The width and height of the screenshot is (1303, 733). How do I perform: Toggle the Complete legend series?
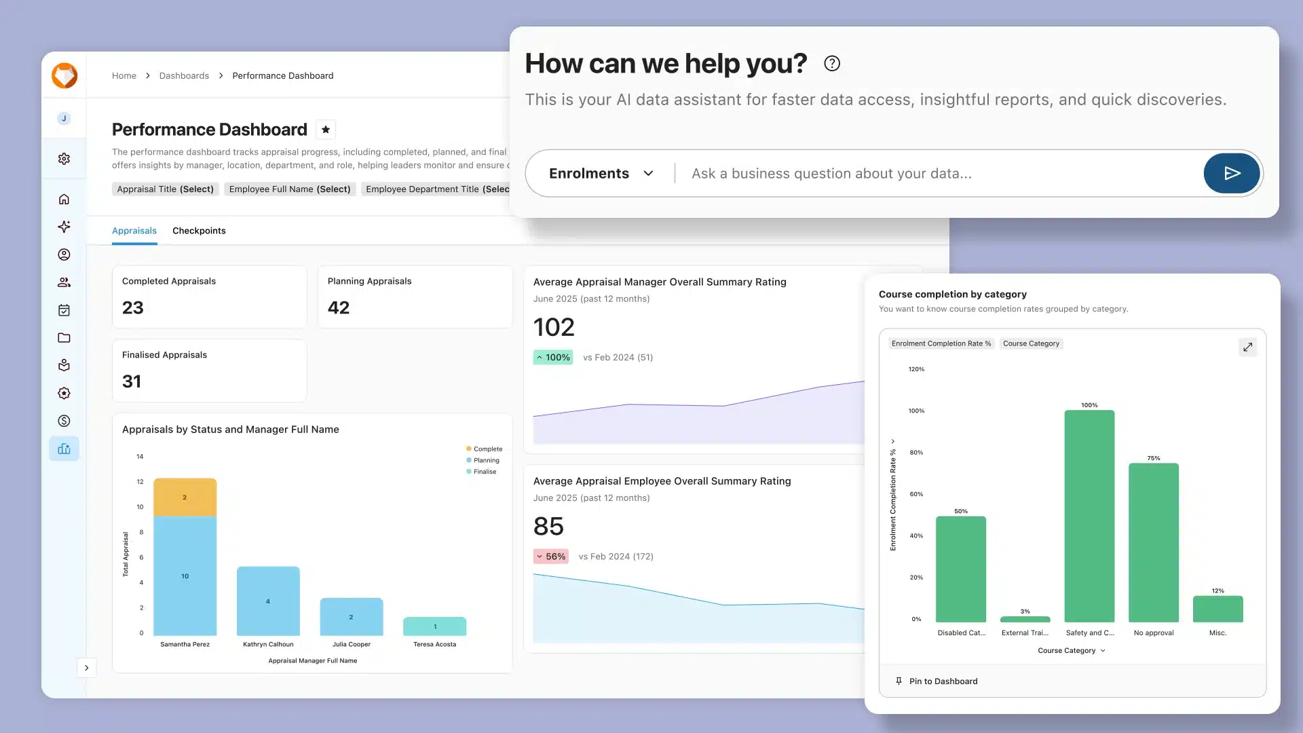point(485,449)
